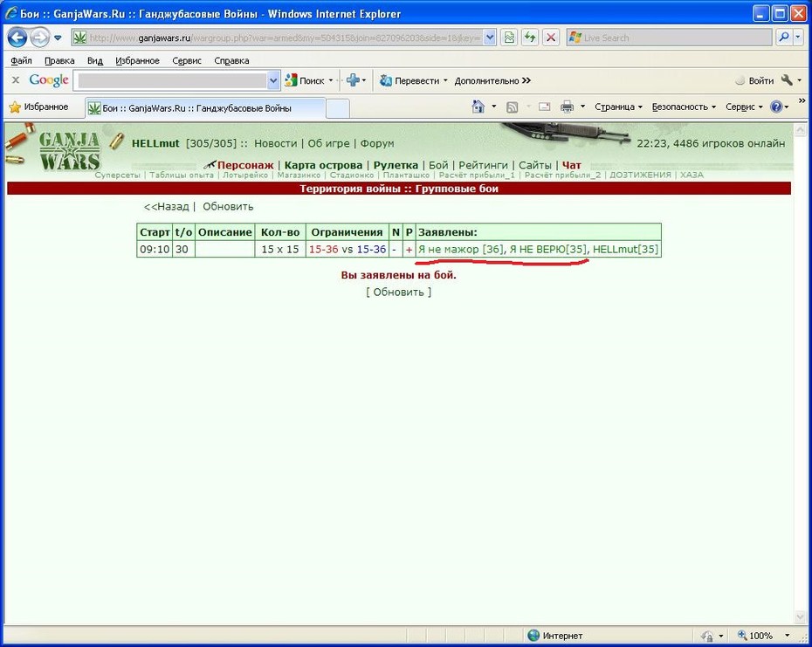
Task: Open Карта острова link
Action: point(323,165)
